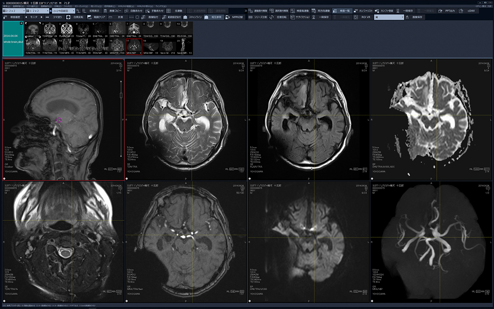The image size is (494, 309).
Task: Open the 2×2今回前回 dropdown
Action: coord(63,10)
